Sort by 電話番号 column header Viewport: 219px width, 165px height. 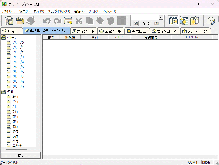click(151, 37)
